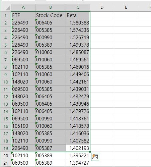Select cell with beta 1.574336
This screenshot has height=167, width=151.
(78, 30)
